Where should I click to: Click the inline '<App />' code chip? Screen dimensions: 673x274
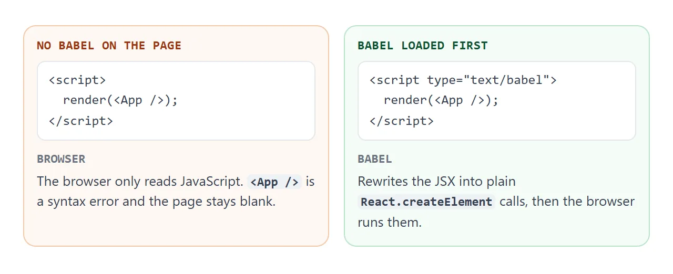(274, 182)
